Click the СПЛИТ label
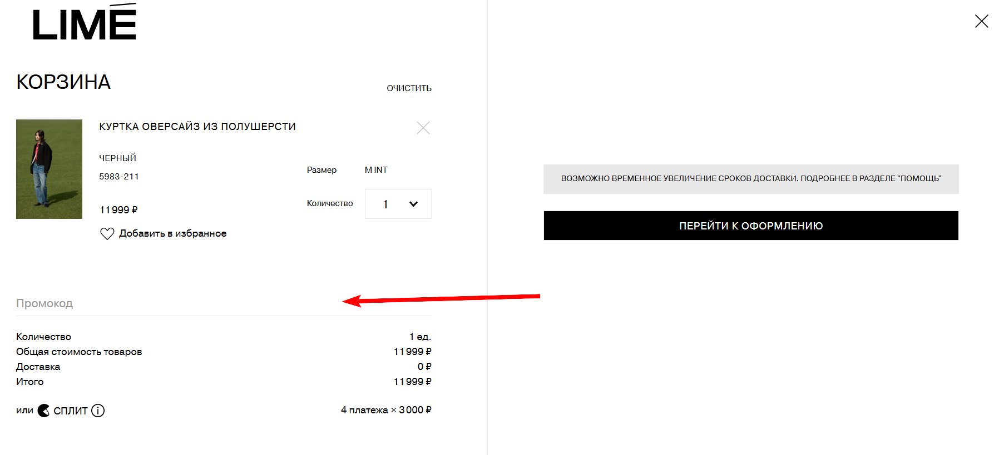 tap(71, 411)
